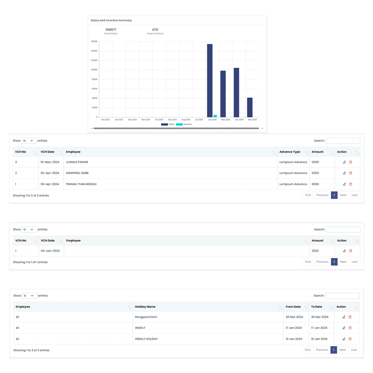Open entries dropdown in second voucher table
This screenshot has height=373, width=373.
point(29,230)
